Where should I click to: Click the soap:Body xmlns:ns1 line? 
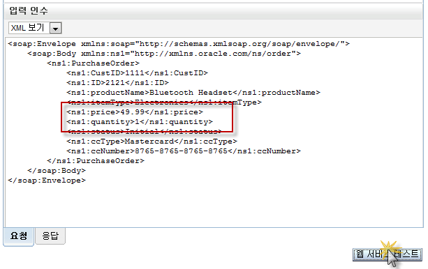pos(164,54)
